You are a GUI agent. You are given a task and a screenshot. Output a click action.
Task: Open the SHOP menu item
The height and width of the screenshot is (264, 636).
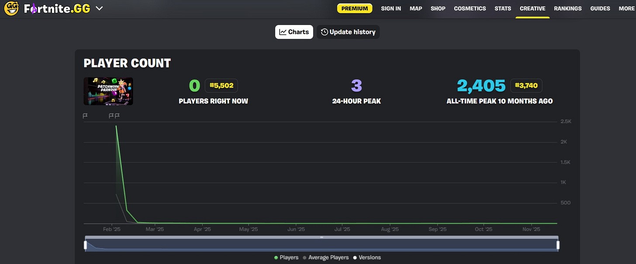pyautogui.click(x=438, y=8)
